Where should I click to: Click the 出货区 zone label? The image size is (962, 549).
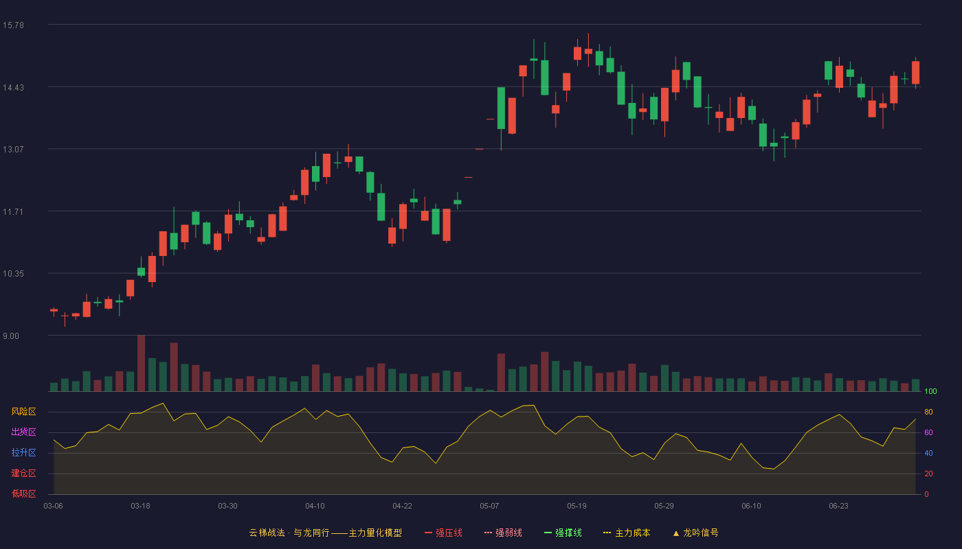(23, 432)
